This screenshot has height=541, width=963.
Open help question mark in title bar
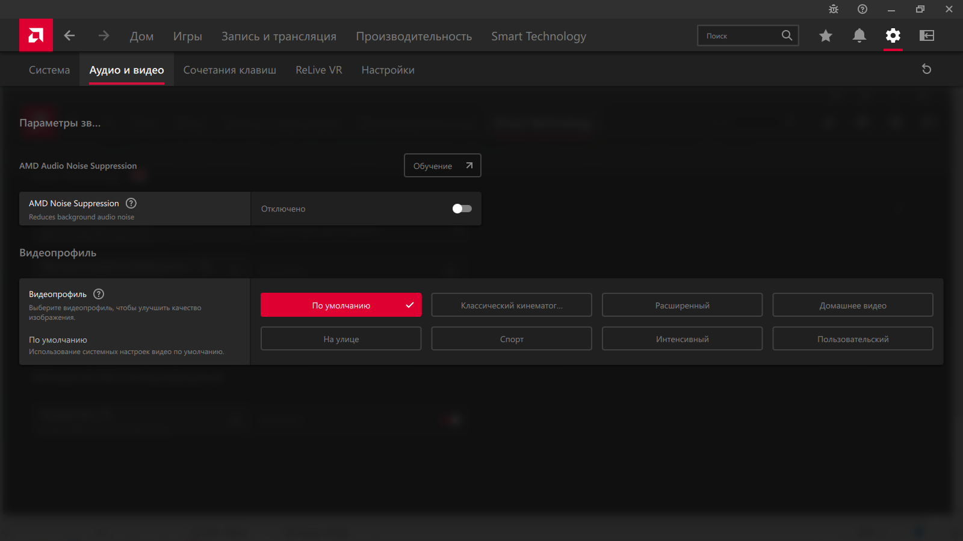point(862,9)
